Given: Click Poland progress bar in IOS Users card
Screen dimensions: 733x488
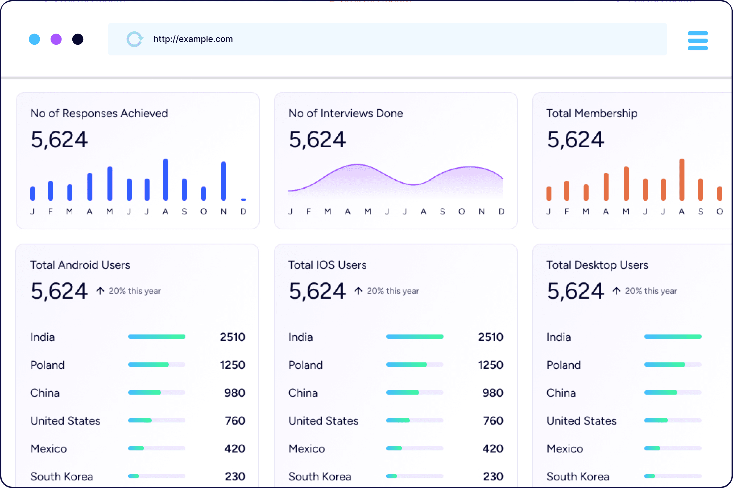Looking at the screenshot, I should tap(415, 365).
